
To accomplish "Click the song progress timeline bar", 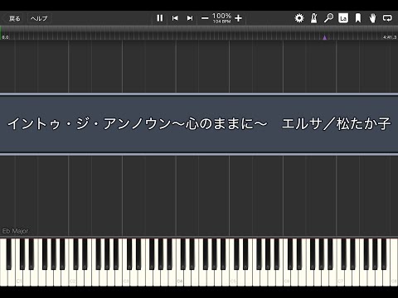I will point(199,33).
